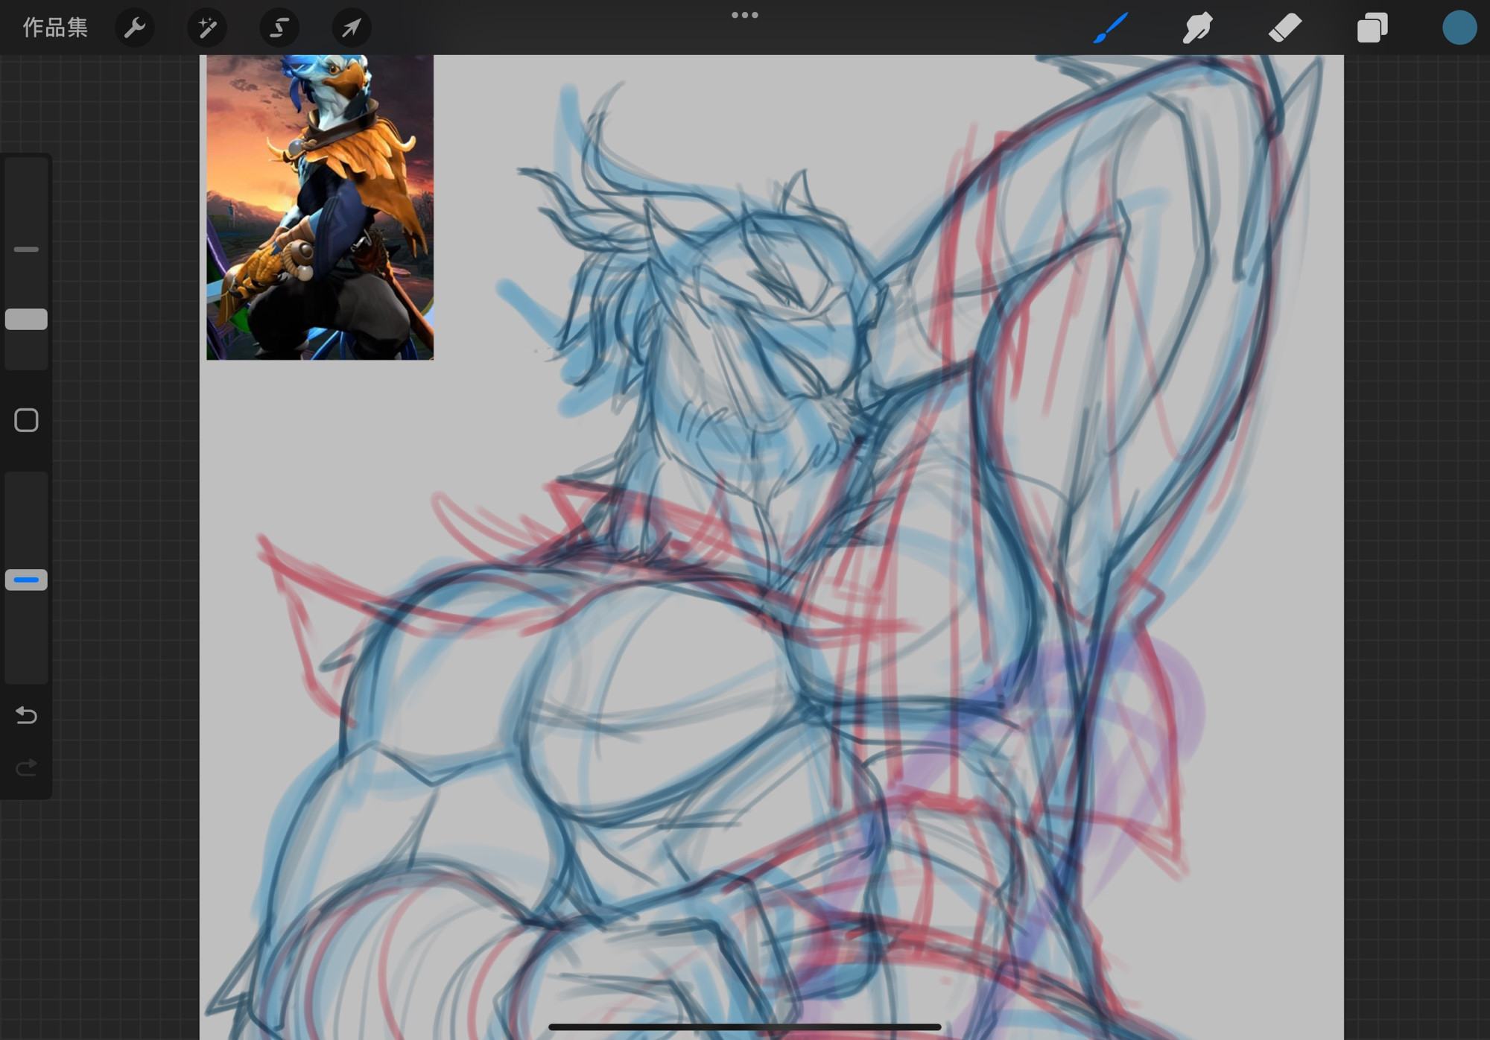Open the Actions wrench menu

[x=135, y=28]
